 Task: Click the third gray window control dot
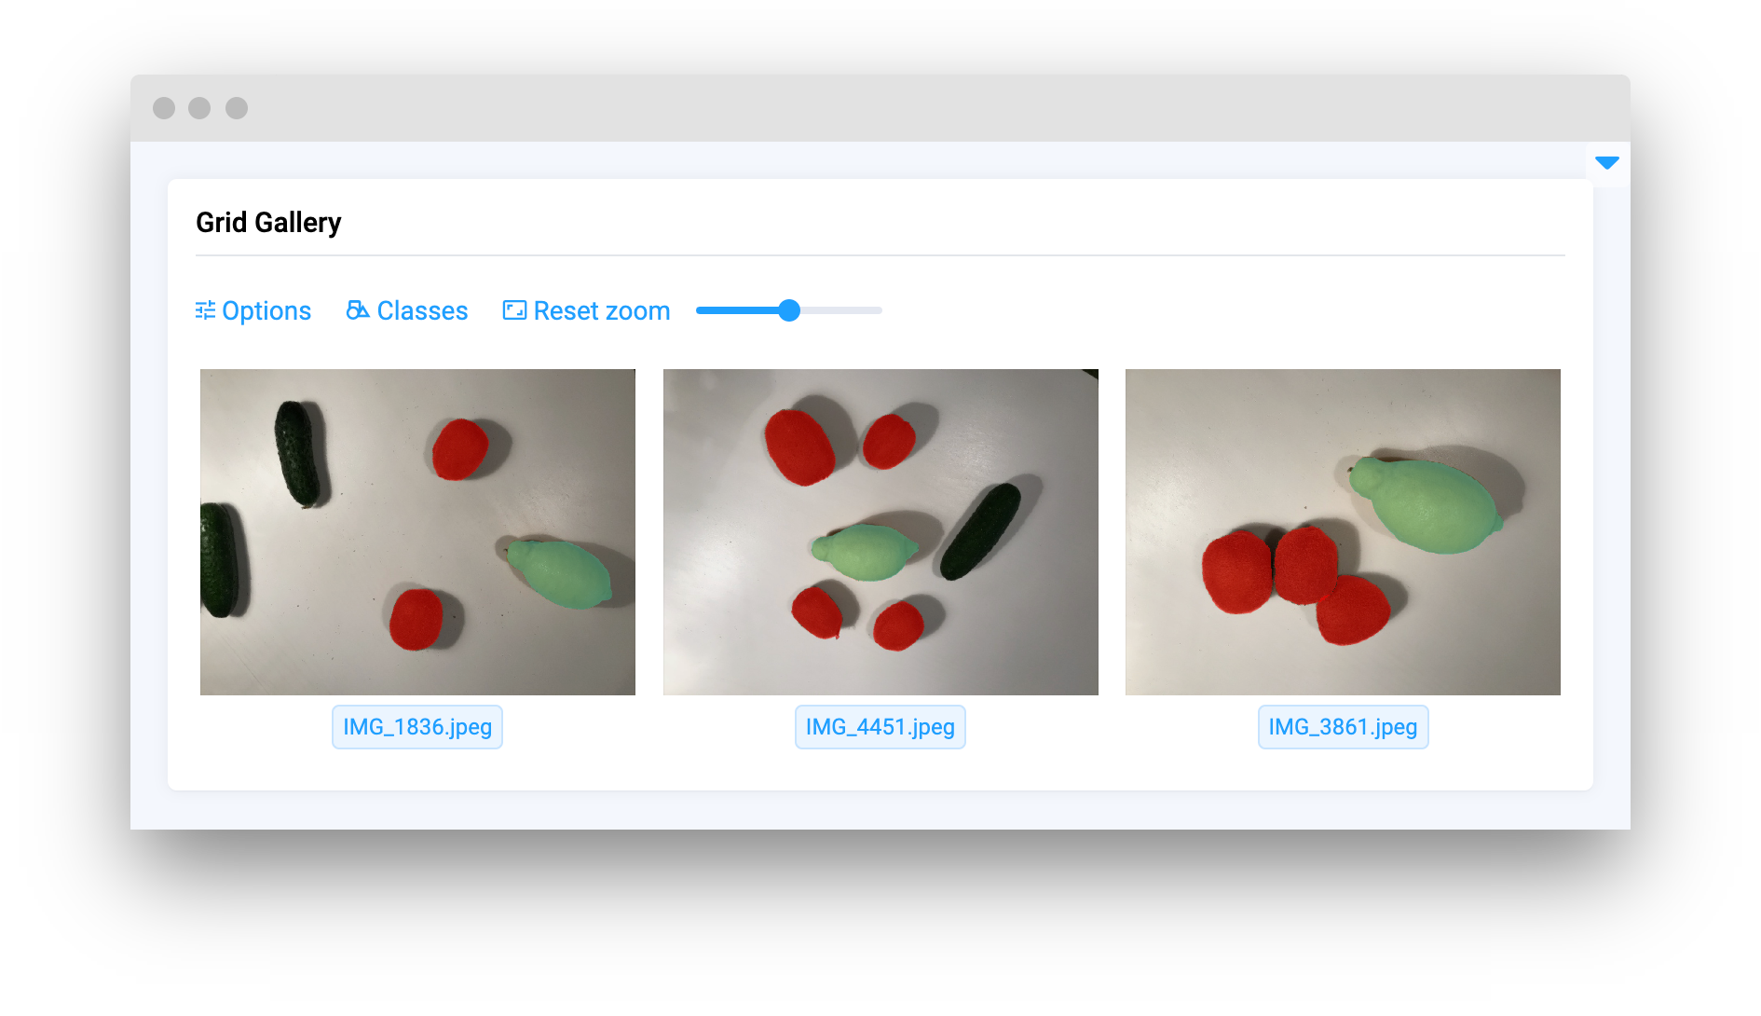point(237,108)
